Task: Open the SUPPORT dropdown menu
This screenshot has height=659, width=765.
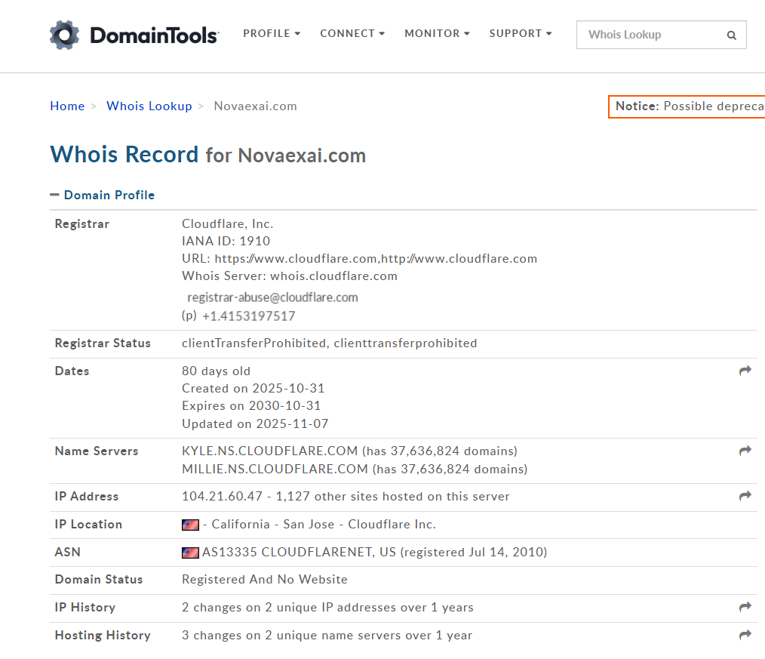Action: click(x=521, y=34)
